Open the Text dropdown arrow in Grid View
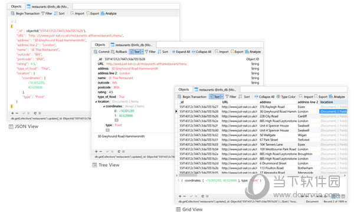This screenshot has width=354, height=212. pyautogui.click(x=222, y=97)
